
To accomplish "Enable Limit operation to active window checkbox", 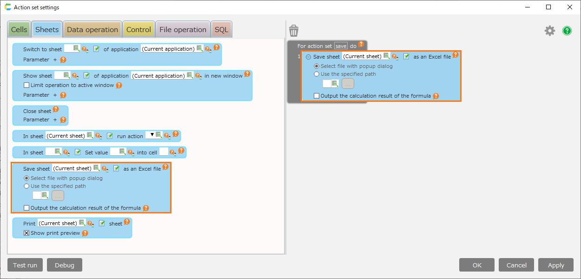I will coord(26,86).
